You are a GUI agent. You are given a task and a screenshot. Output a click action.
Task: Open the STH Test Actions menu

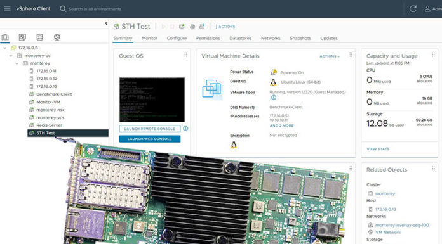(x=225, y=27)
